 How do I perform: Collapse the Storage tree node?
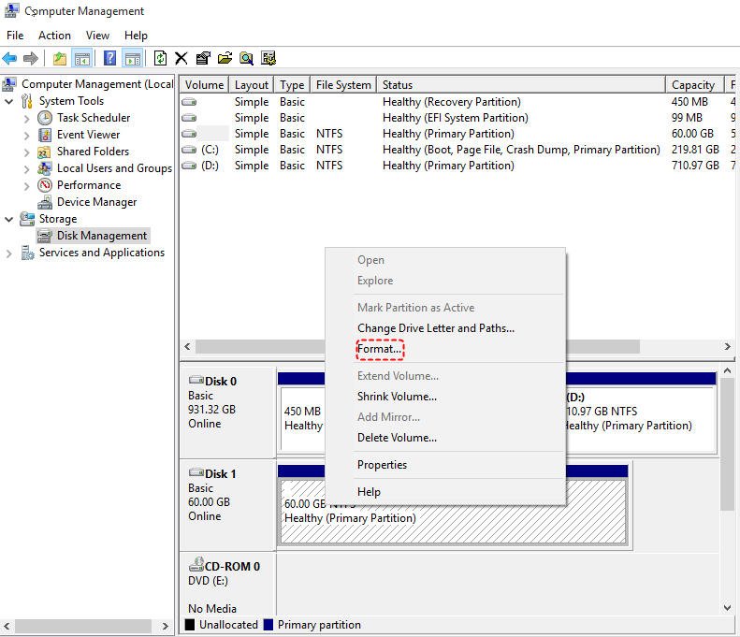click(x=9, y=219)
